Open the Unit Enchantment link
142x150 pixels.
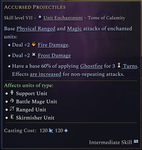63,18
